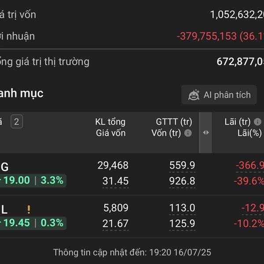The width and height of the screenshot is (264, 264).
Task: Sort by Lãi(%) column header
Action: tap(249, 133)
